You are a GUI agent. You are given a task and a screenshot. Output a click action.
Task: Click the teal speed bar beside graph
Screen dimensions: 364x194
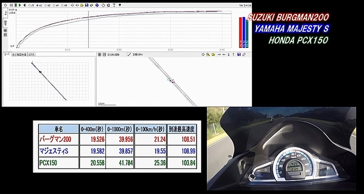pos(247,34)
